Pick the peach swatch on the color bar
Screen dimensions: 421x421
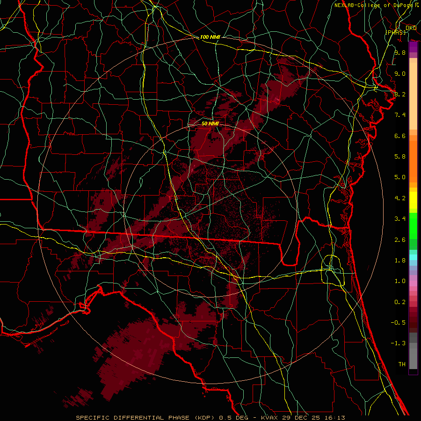click(x=413, y=96)
